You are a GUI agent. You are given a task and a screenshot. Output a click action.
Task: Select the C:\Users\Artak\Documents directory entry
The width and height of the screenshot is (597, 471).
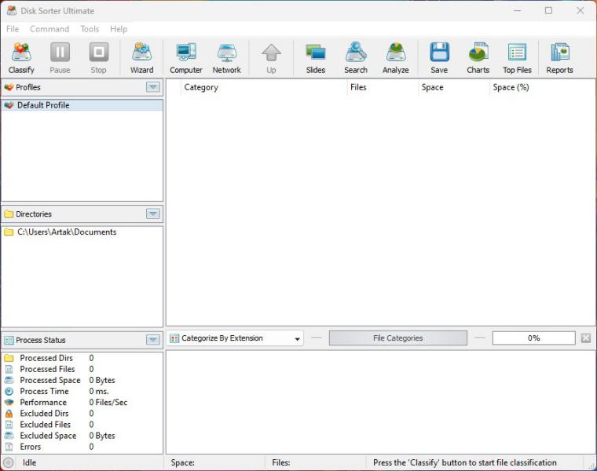click(x=67, y=232)
